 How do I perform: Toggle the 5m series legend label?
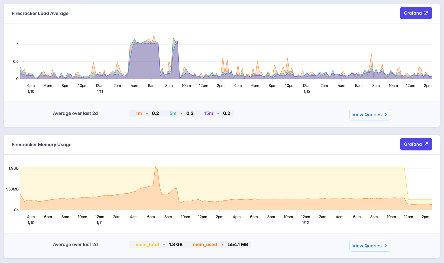(173, 113)
